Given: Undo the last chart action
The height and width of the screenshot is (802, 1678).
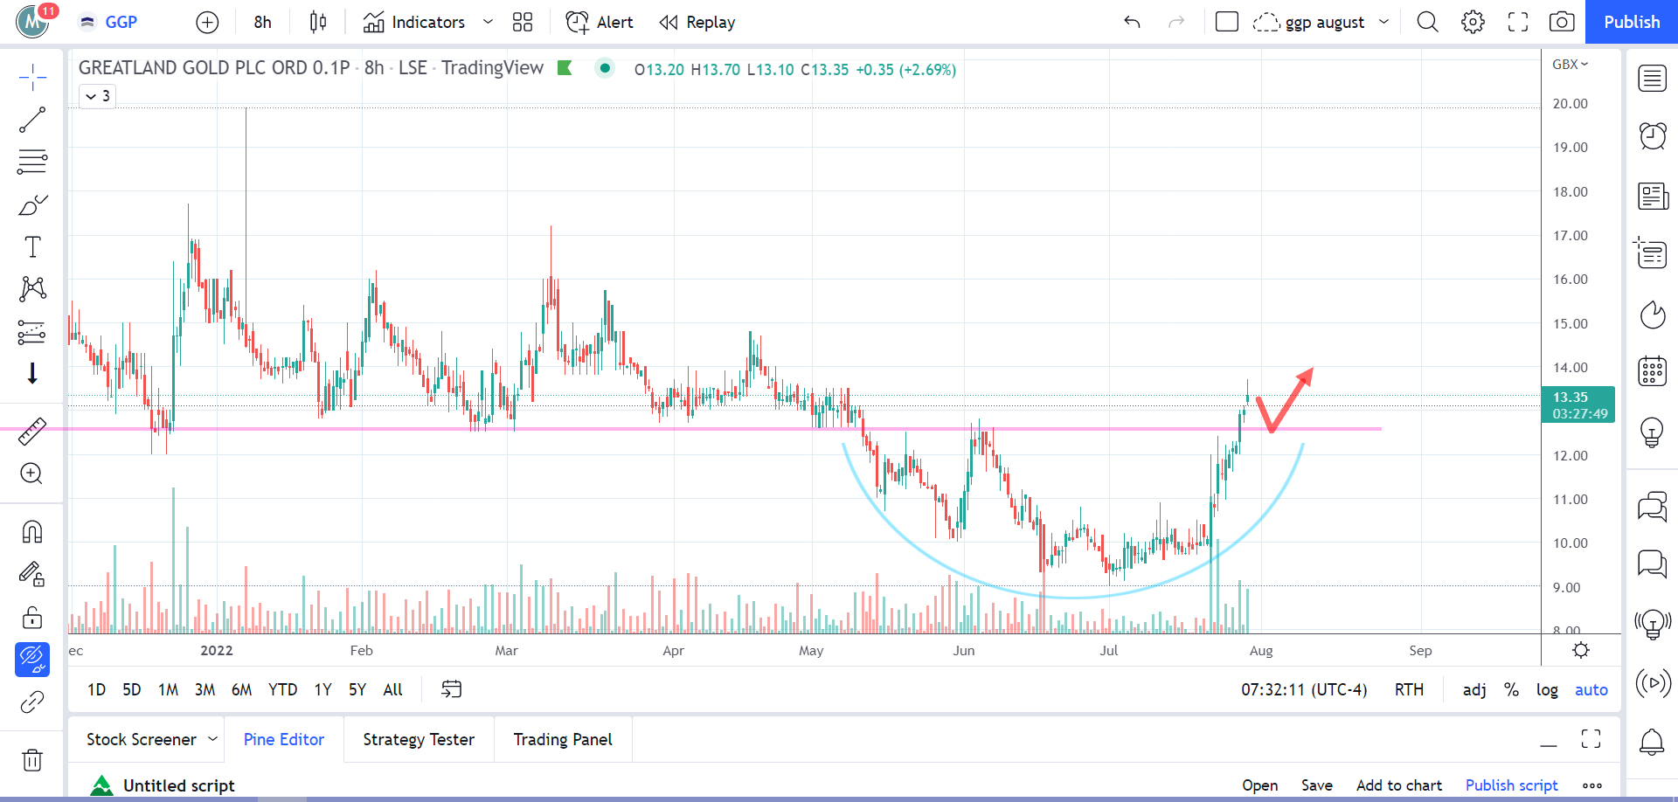Looking at the screenshot, I should 1133,22.
